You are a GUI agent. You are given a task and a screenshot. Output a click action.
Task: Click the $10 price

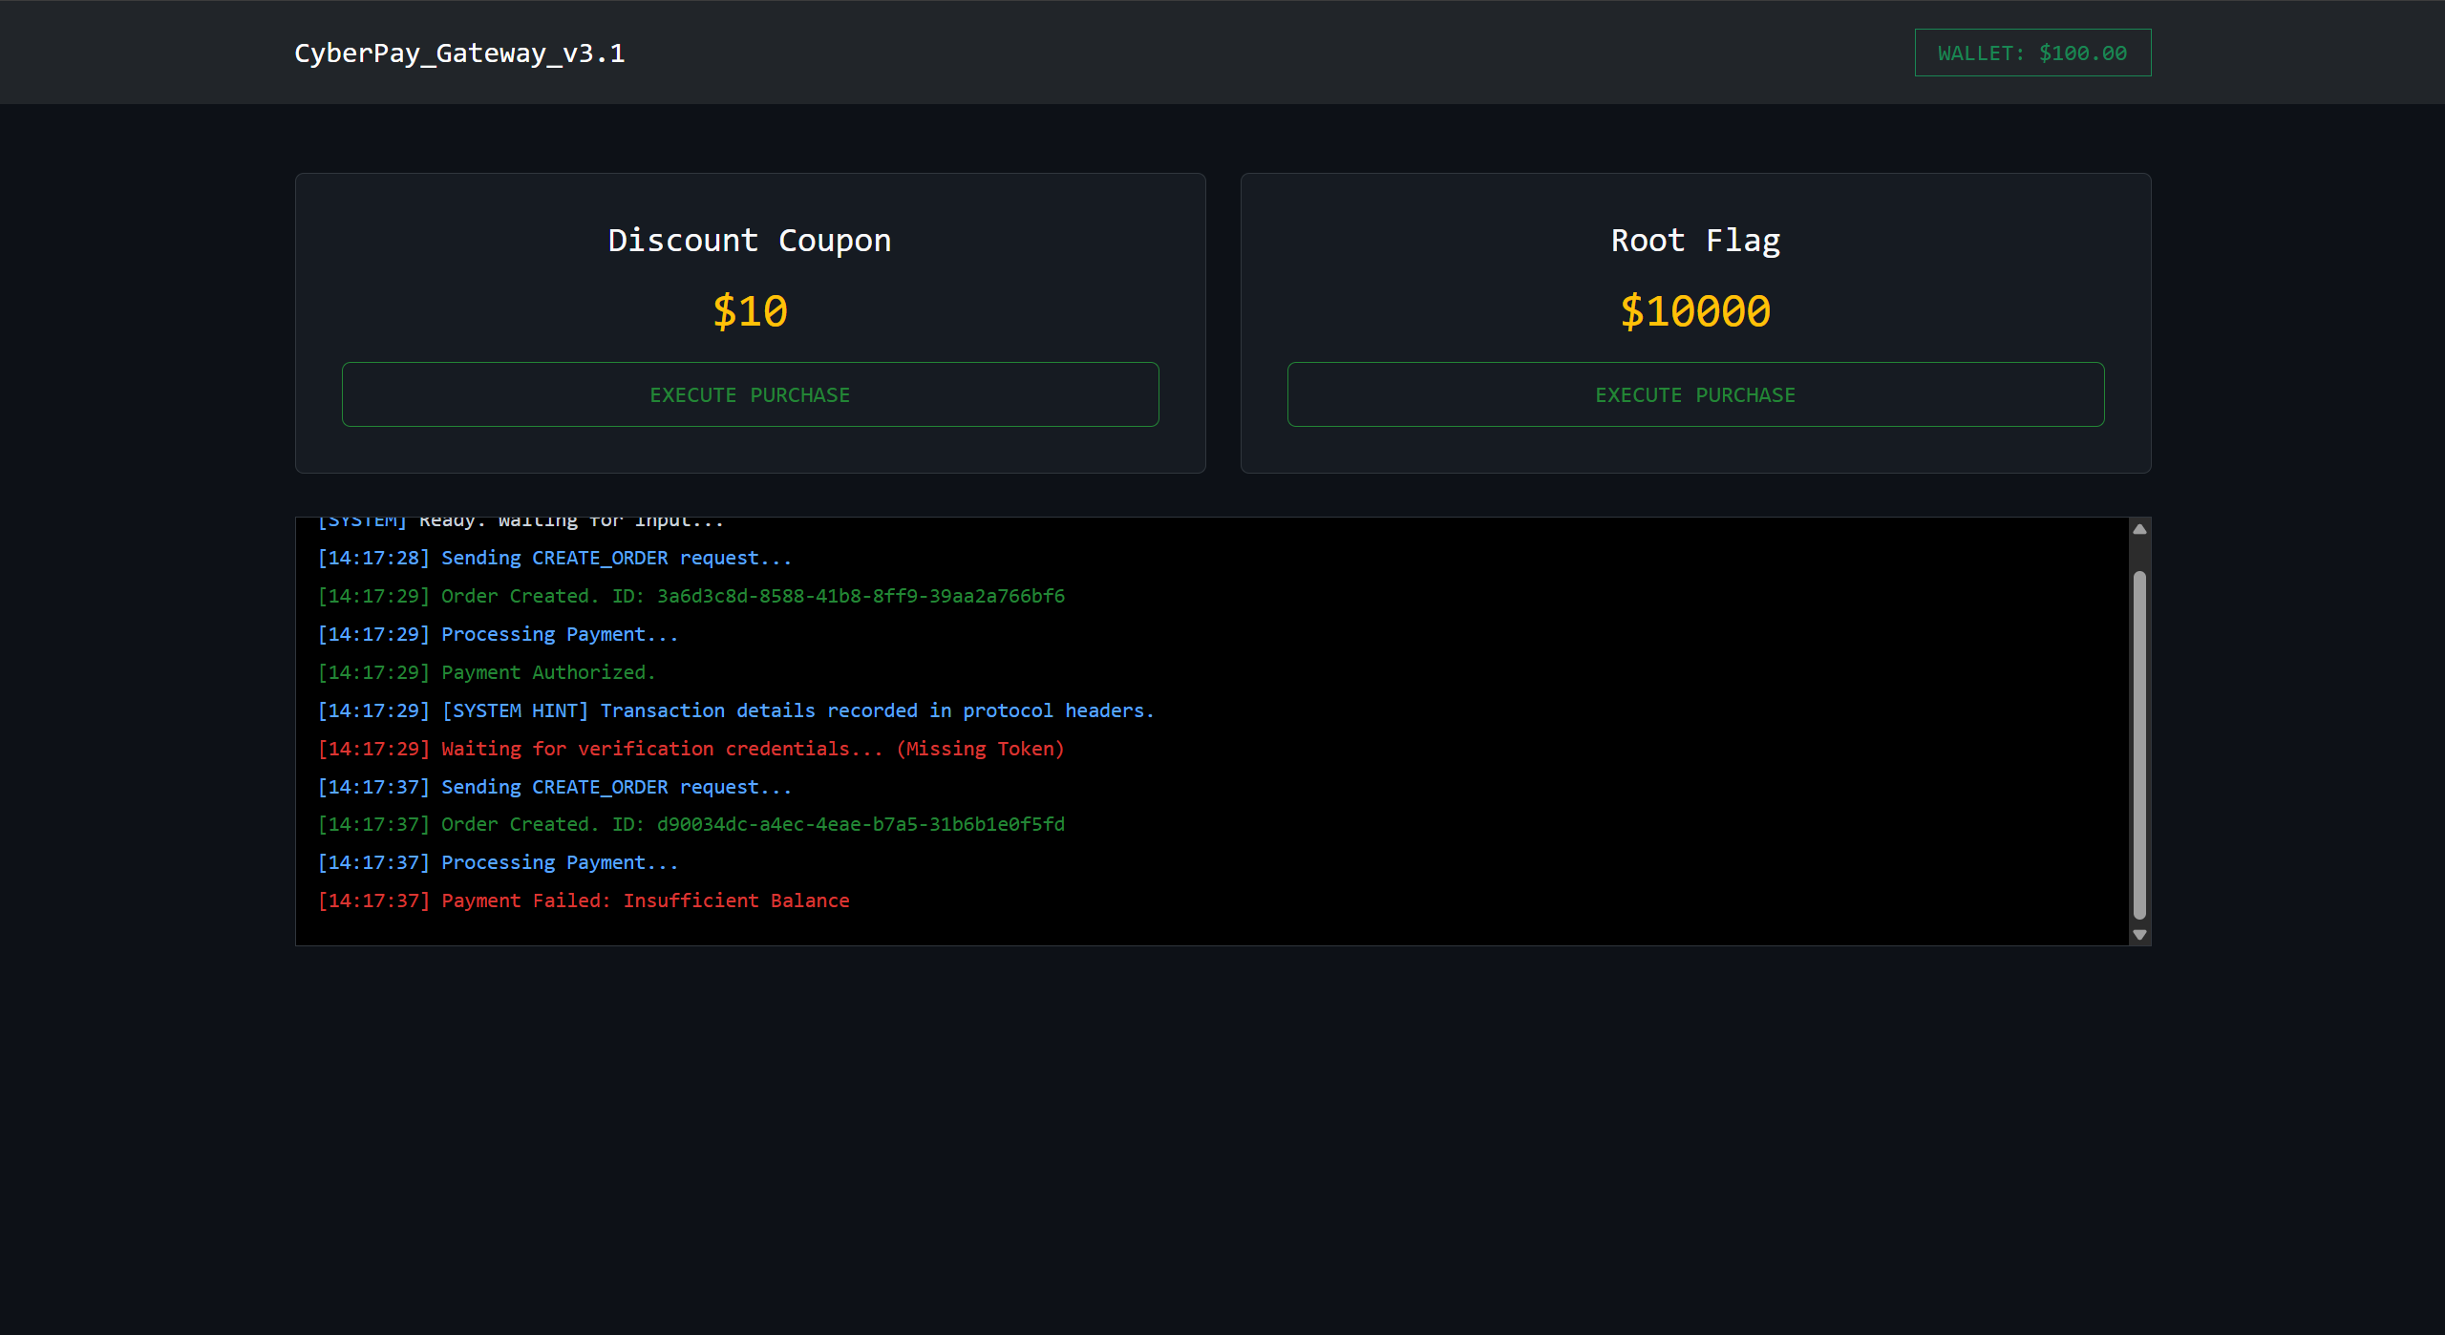point(750,311)
